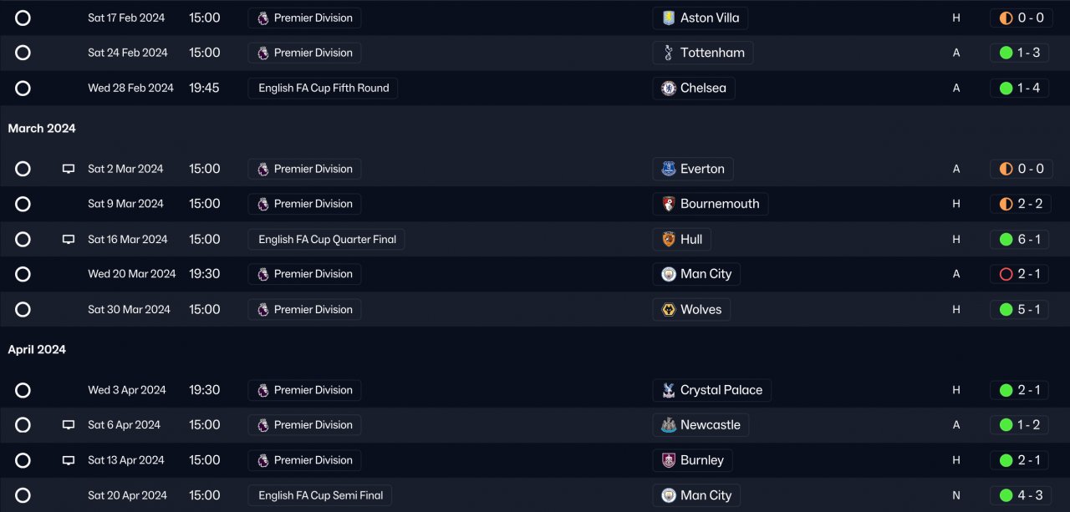
Task: Open English FA Cup Fifth Round competition
Action: click(323, 88)
